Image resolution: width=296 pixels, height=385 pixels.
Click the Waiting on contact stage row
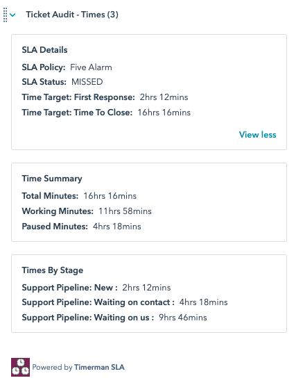coord(125,302)
